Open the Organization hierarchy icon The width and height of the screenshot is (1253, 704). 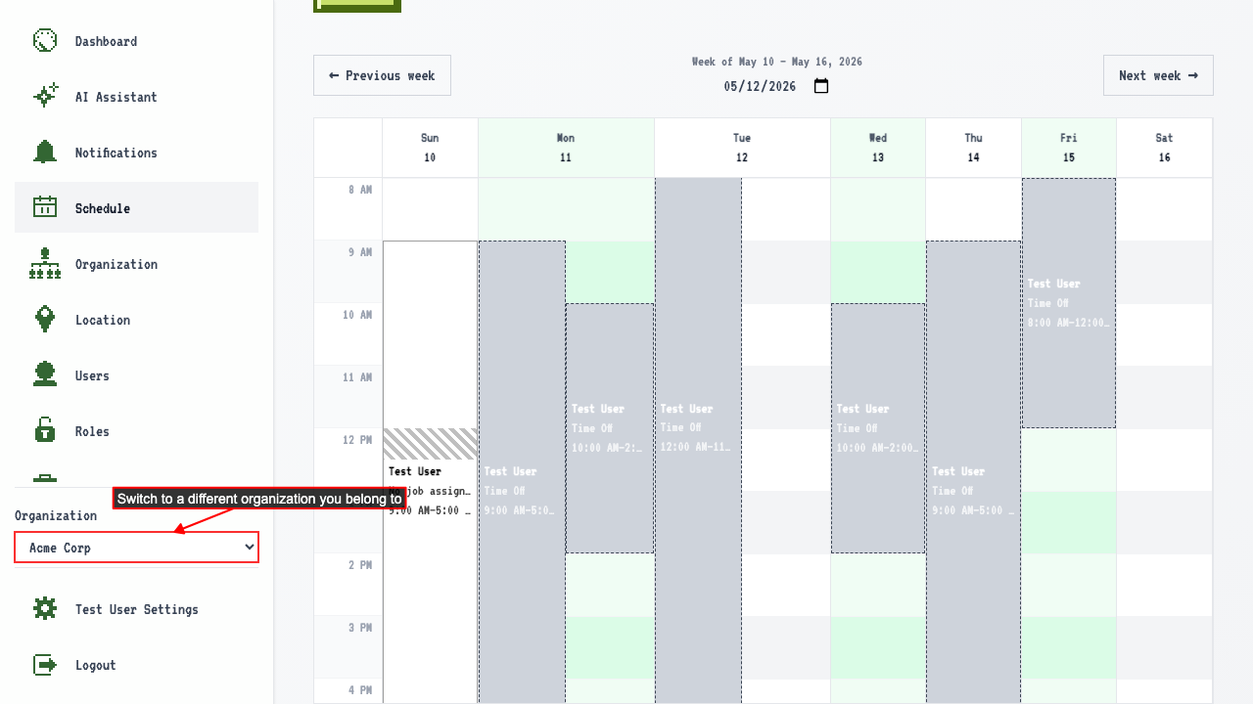pos(45,264)
